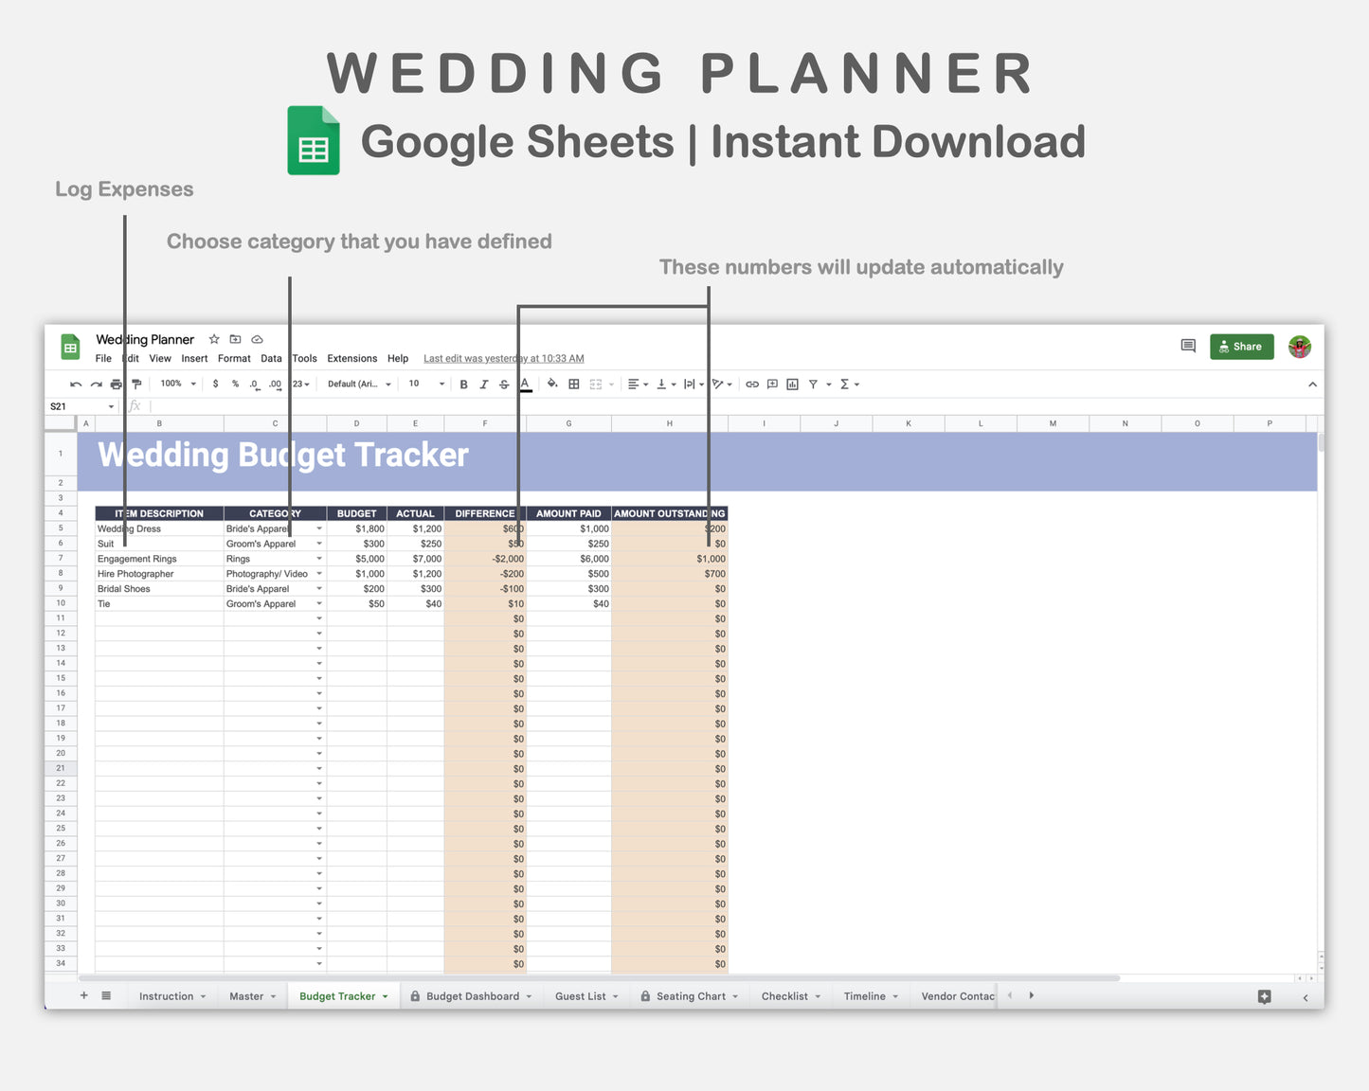Open the Extensions menu
Viewport: 1369px width, 1091px height.
click(x=351, y=358)
